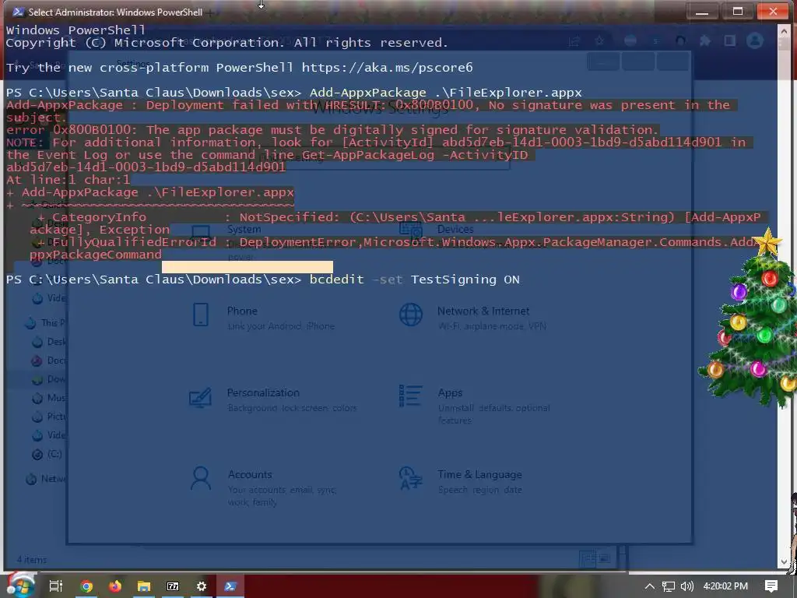Open the Action Center notifications icon
This screenshot has width=797, height=598.
pos(771,586)
